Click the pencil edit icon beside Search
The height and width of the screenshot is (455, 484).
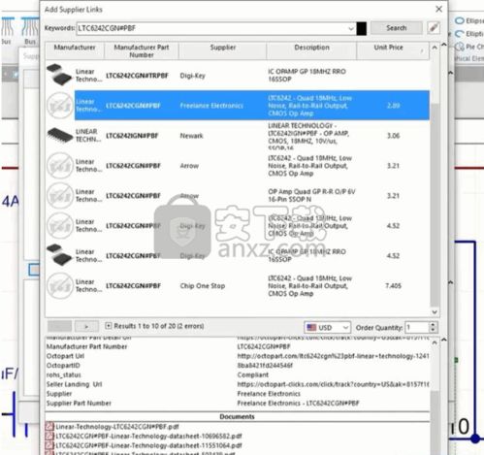coord(434,28)
